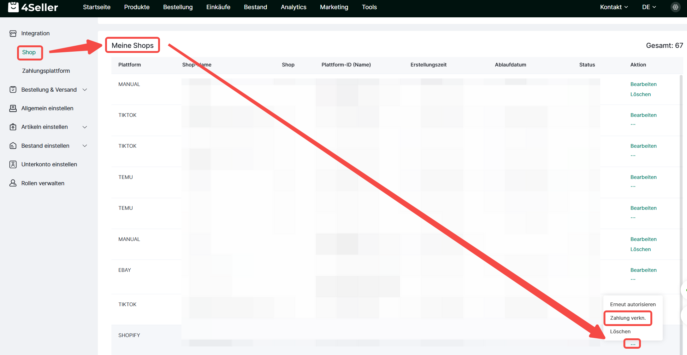The image size is (687, 355).
Task: Click the 4Seller logo icon
Action: 13,7
